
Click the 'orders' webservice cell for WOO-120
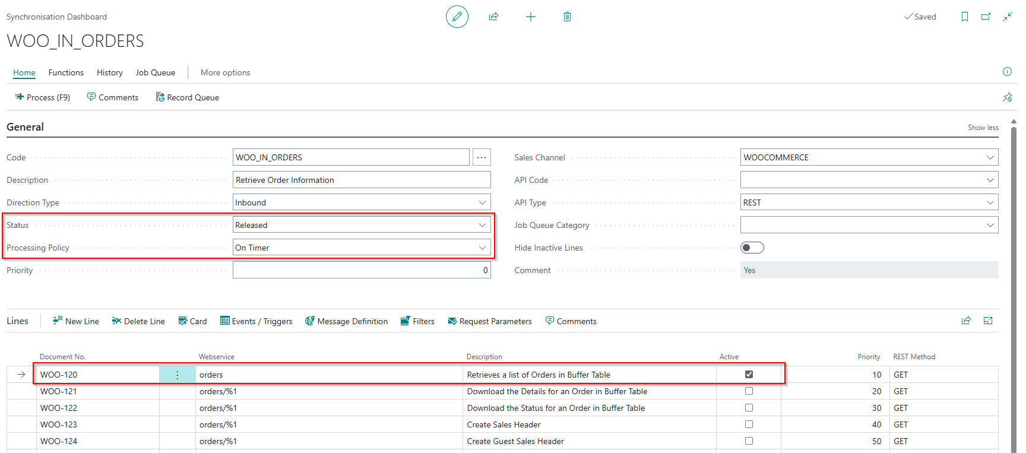click(330, 375)
